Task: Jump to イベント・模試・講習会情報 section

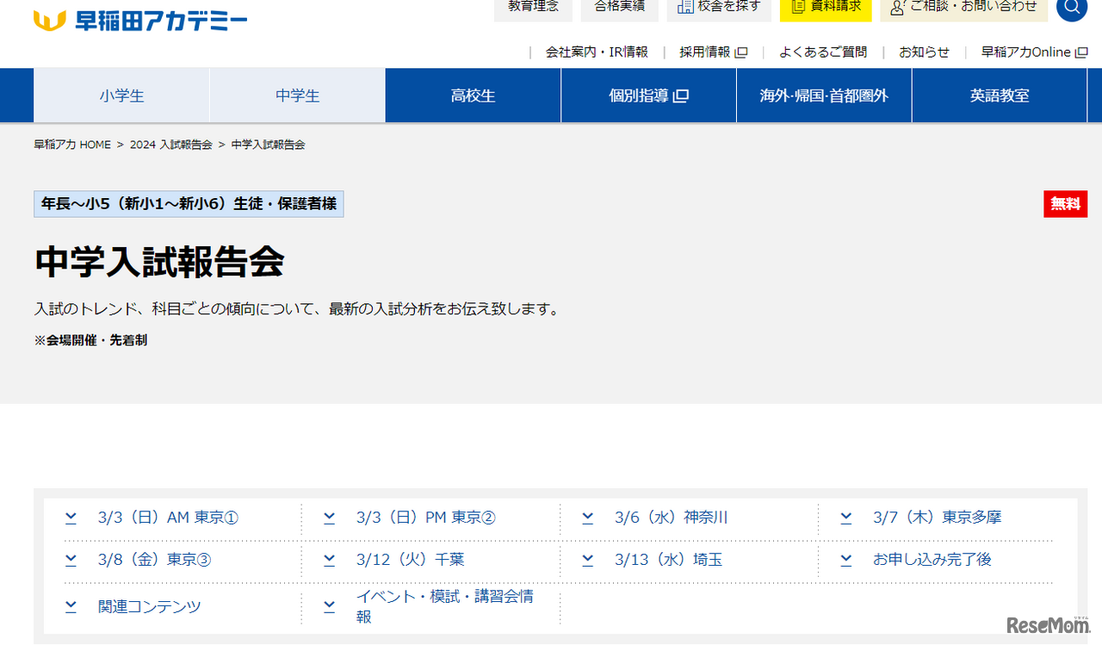Action: (x=446, y=606)
